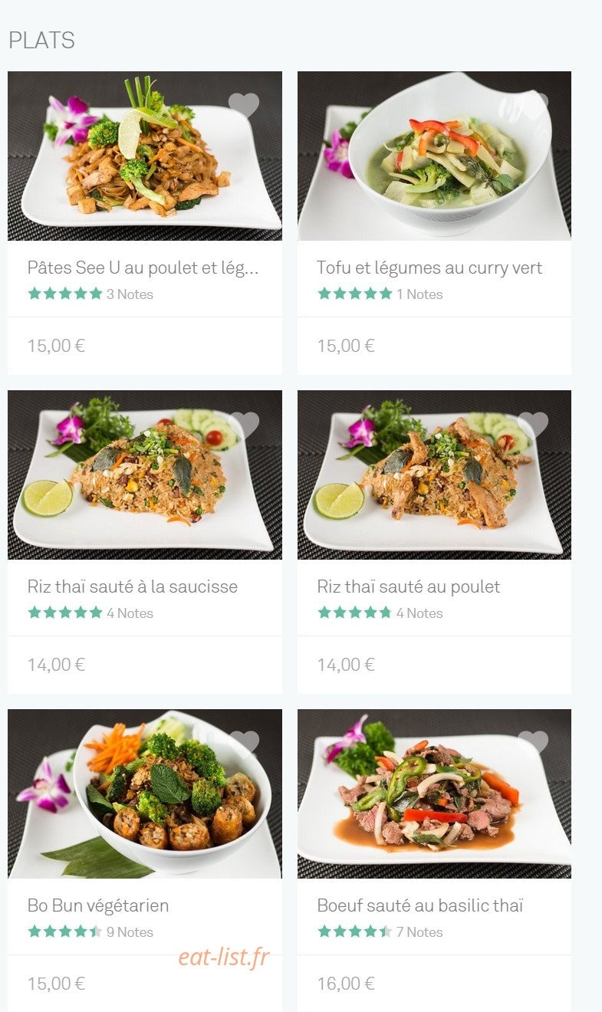Open Tofu et légumes au curry vert
602x1012 pixels.
(x=429, y=268)
